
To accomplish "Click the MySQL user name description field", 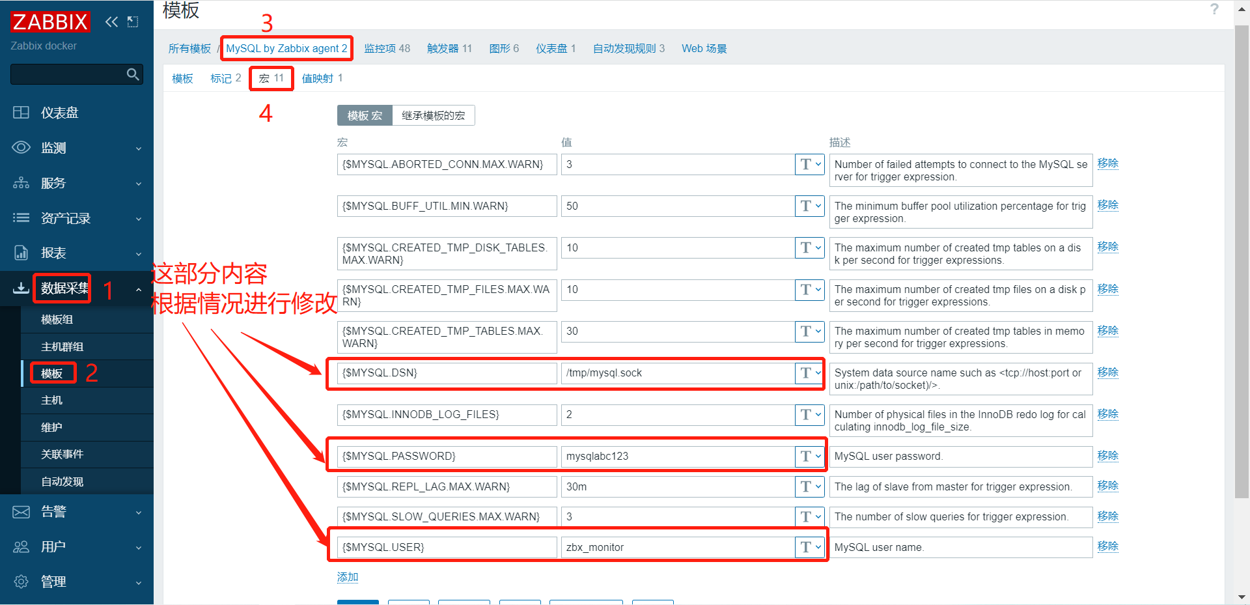I will 961,548.
